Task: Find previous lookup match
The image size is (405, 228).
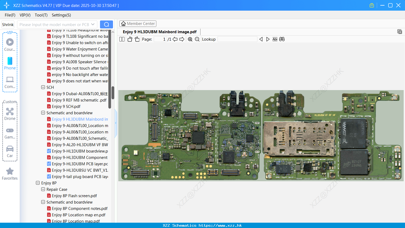Action: (x=261, y=39)
